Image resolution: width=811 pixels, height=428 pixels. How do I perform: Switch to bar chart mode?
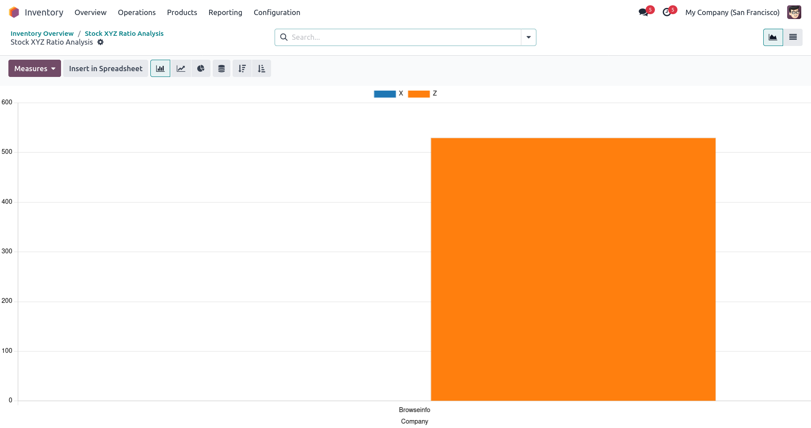click(160, 69)
